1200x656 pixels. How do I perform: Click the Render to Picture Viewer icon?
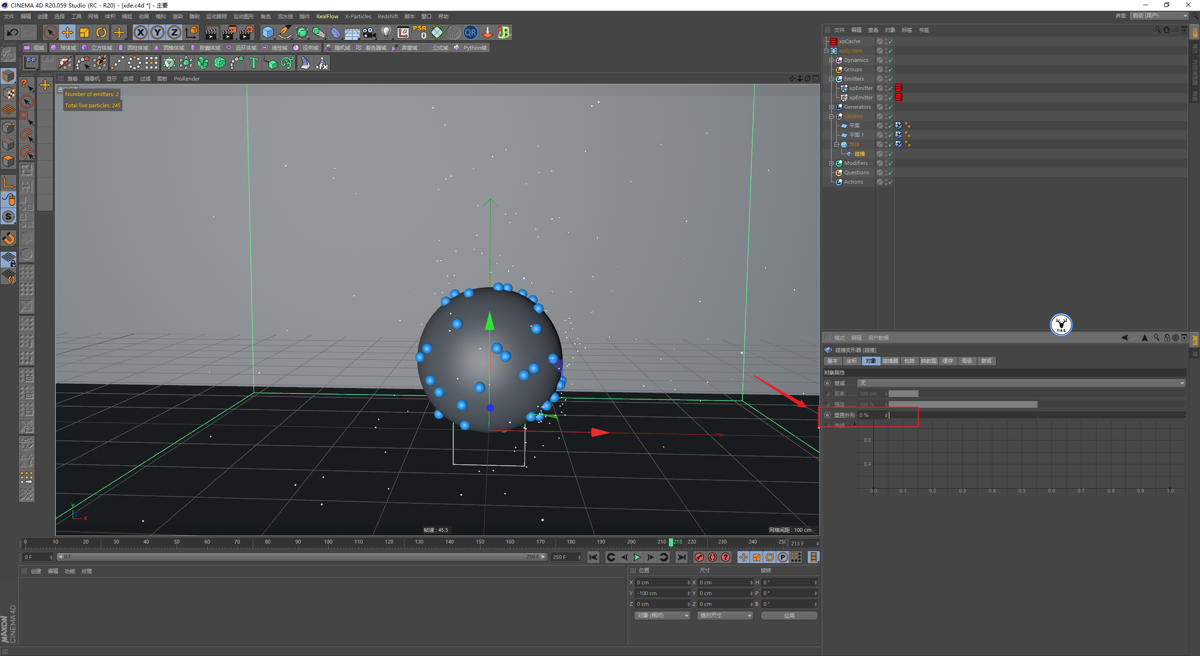229,32
